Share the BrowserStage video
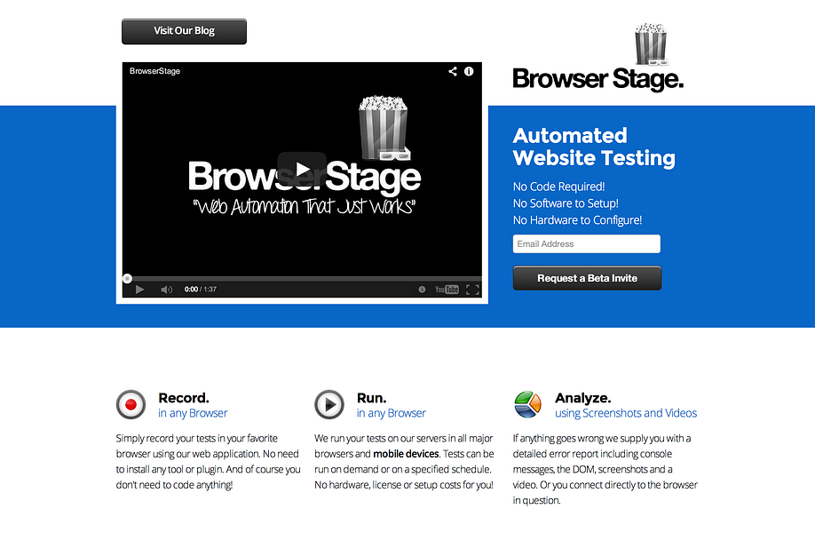Image resolution: width=815 pixels, height=533 pixels. [x=453, y=71]
